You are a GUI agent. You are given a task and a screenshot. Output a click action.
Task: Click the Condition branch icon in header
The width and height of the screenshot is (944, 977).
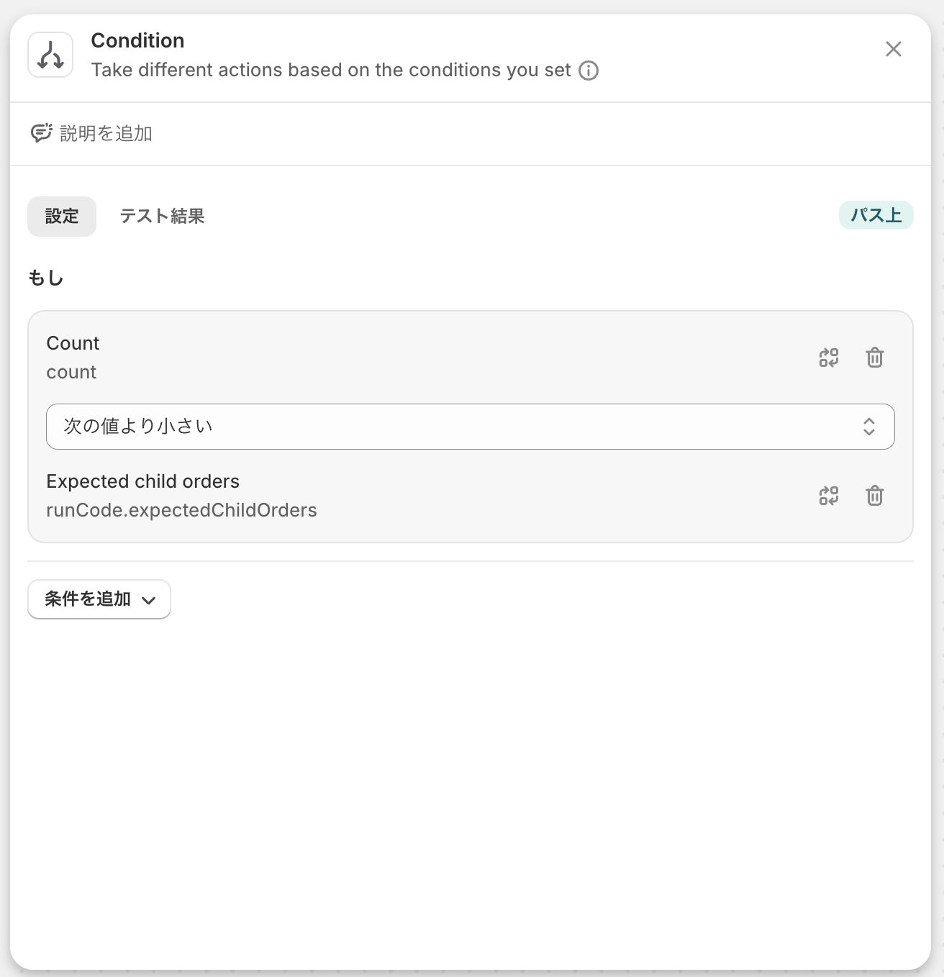point(50,55)
